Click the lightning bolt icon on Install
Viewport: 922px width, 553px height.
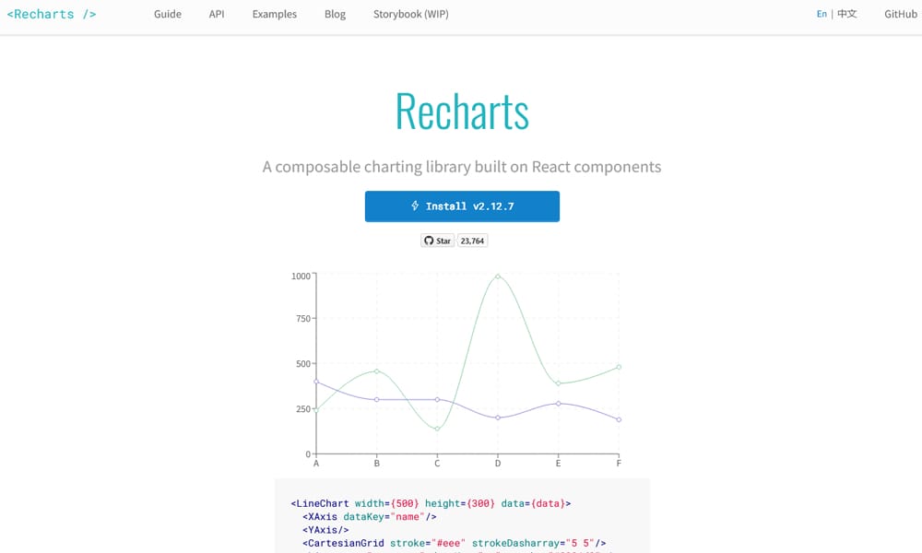[x=415, y=206]
